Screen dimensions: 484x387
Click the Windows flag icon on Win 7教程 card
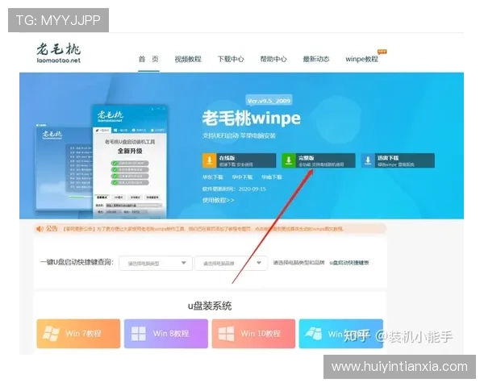coord(51,333)
